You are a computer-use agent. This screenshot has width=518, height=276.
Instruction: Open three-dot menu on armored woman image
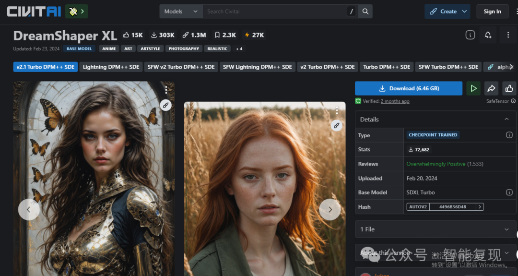pos(166,90)
